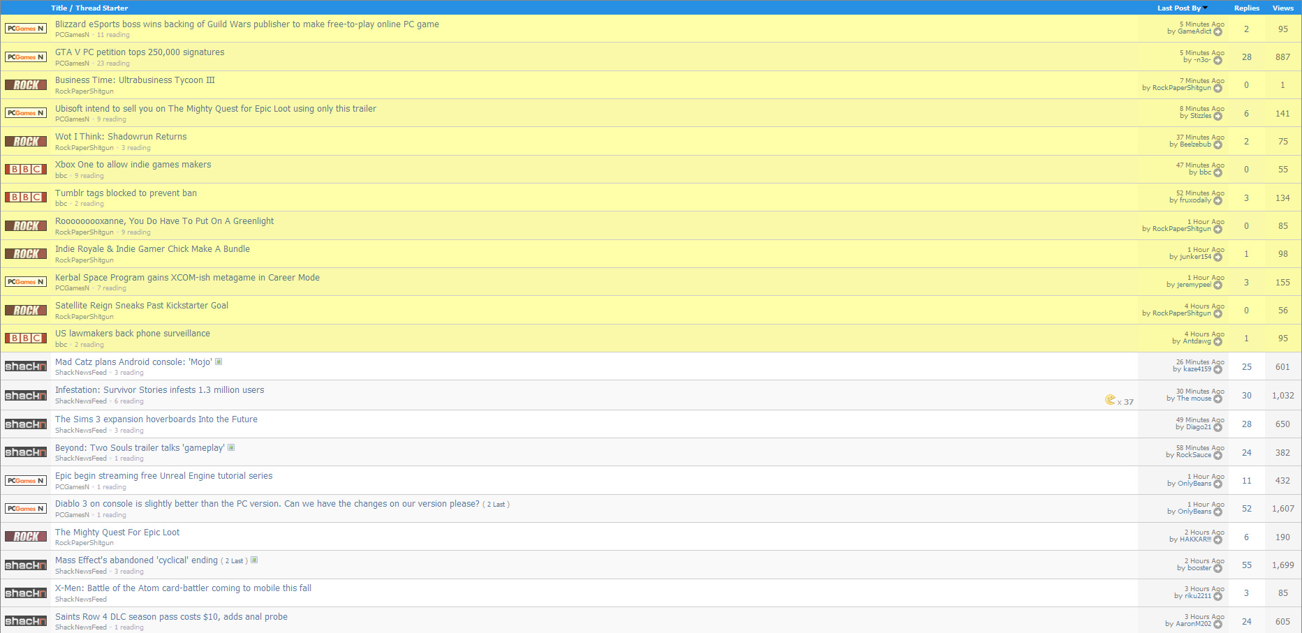
Task: Select the Rock Paper Shotgun icon next to Shadowrun Returns
Action: (x=25, y=140)
